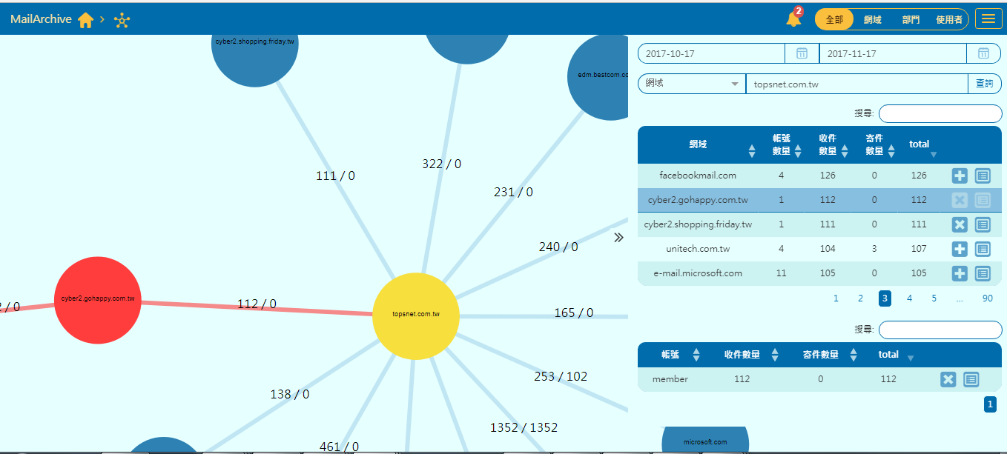The height and width of the screenshot is (454, 1007).
Task: Add e-mail.microsoft.com to graph with plus icon
Action: coord(960,273)
